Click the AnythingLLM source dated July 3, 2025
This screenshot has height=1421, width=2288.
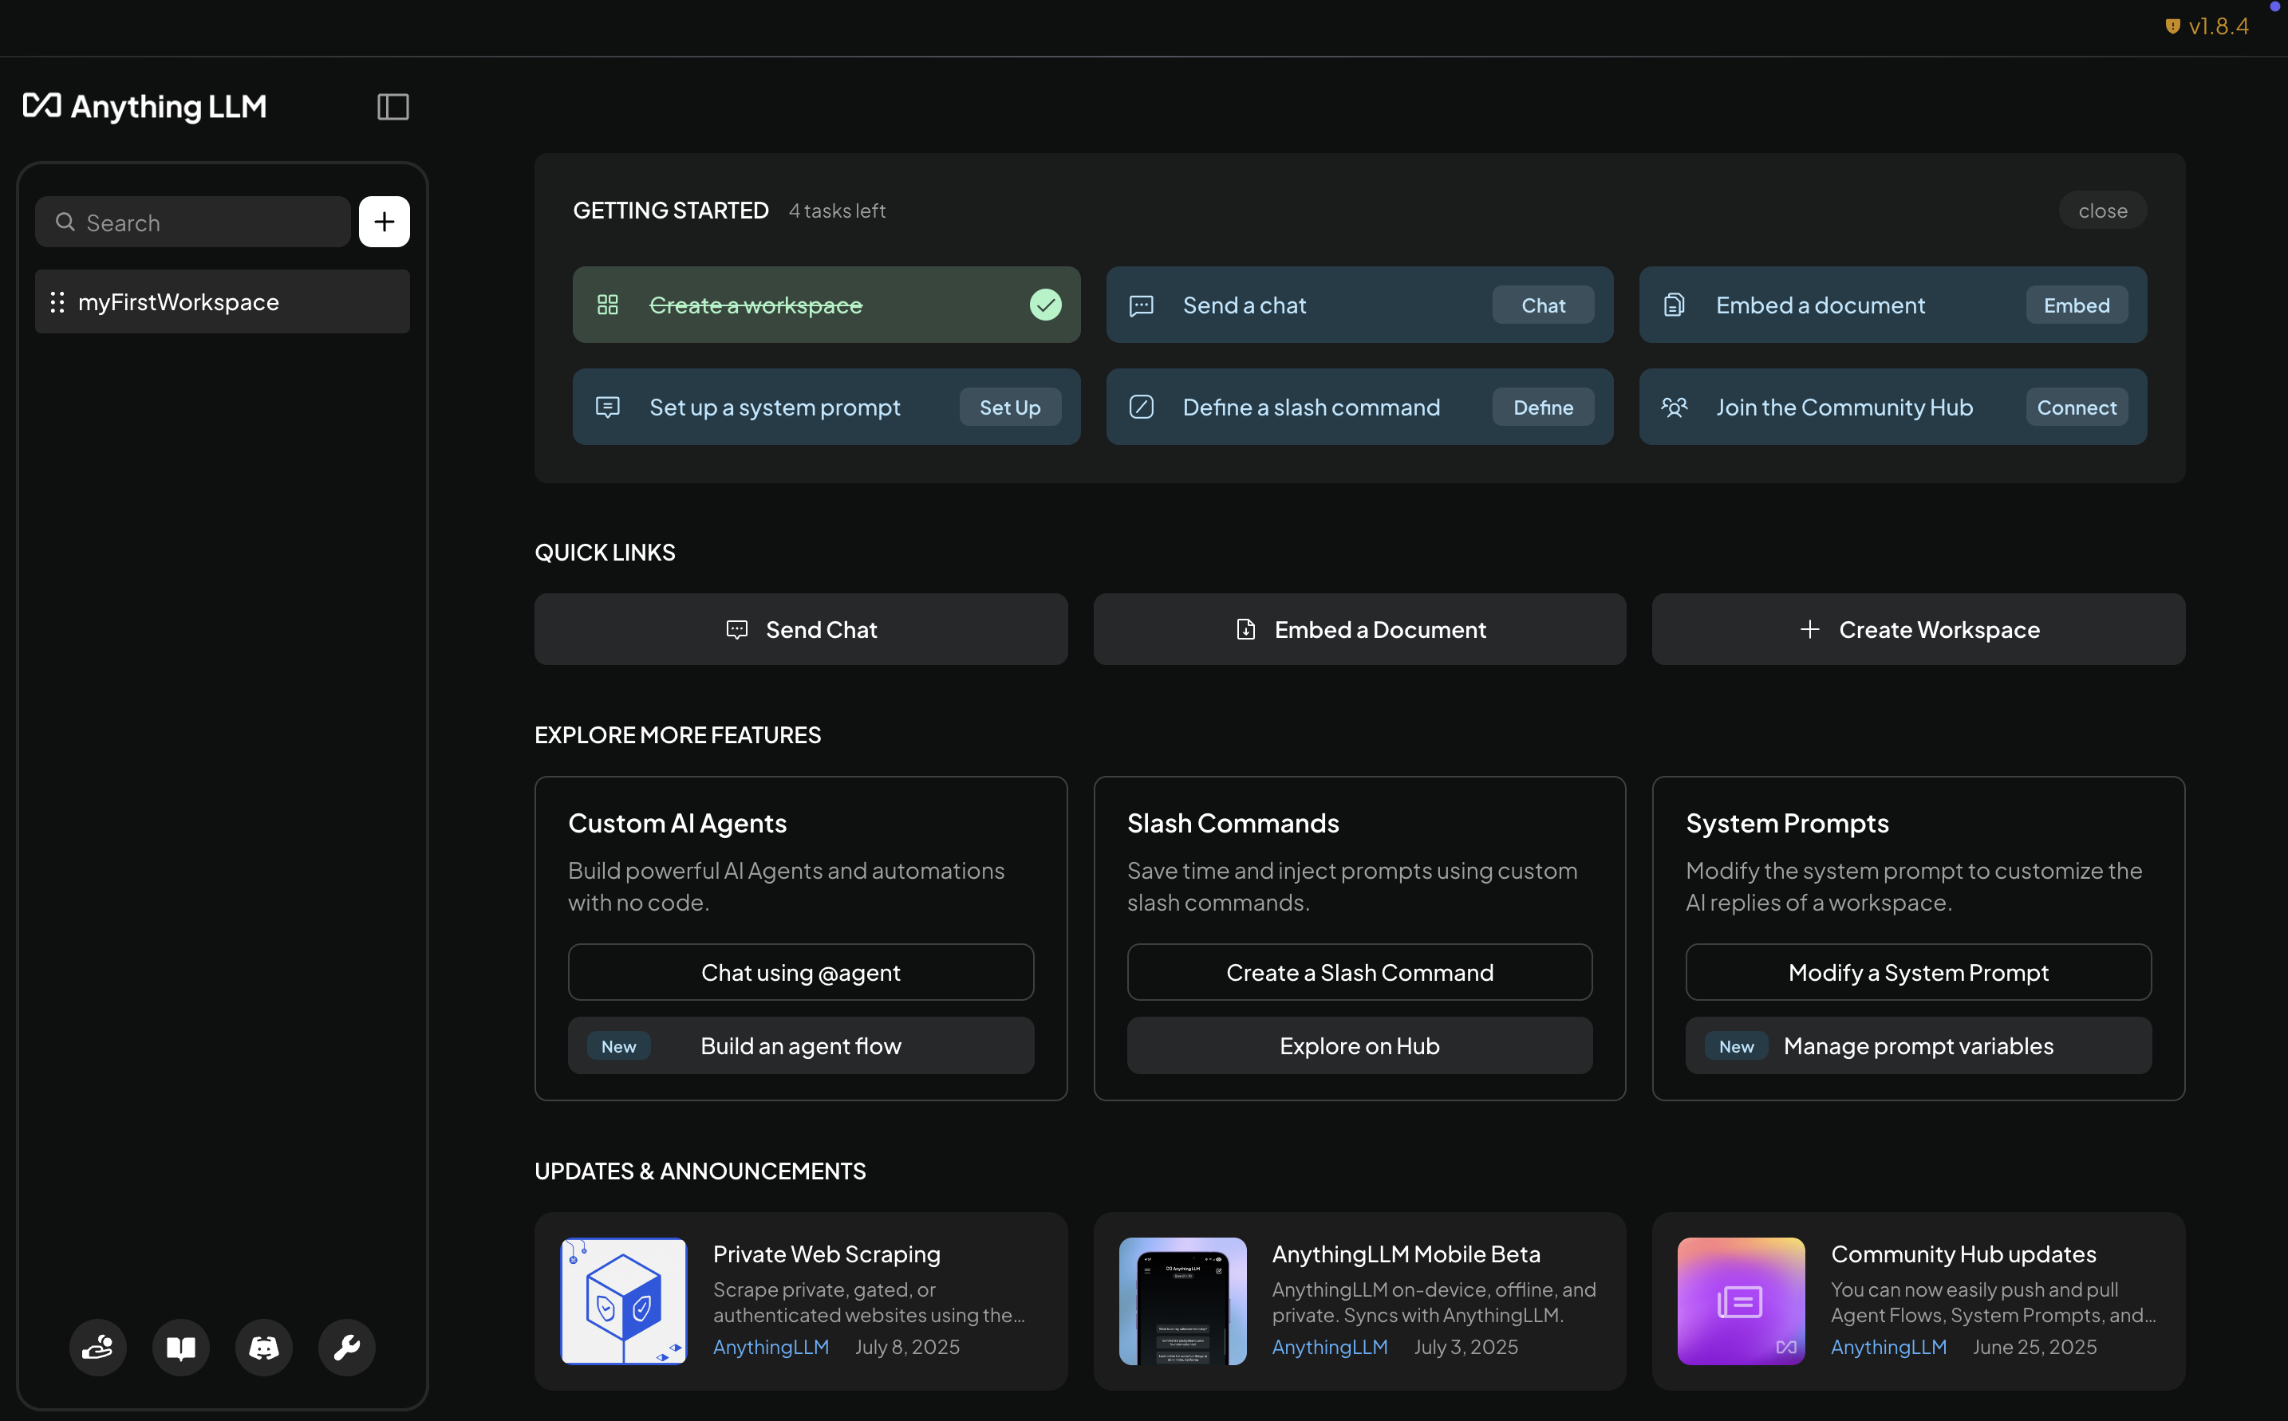point(1329,1347)
